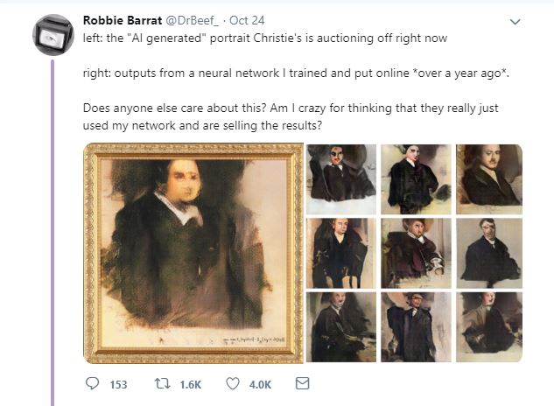Open the bottom-middle portrait in the grid
The image size is (554, 406).
click(x=416, y=327)
